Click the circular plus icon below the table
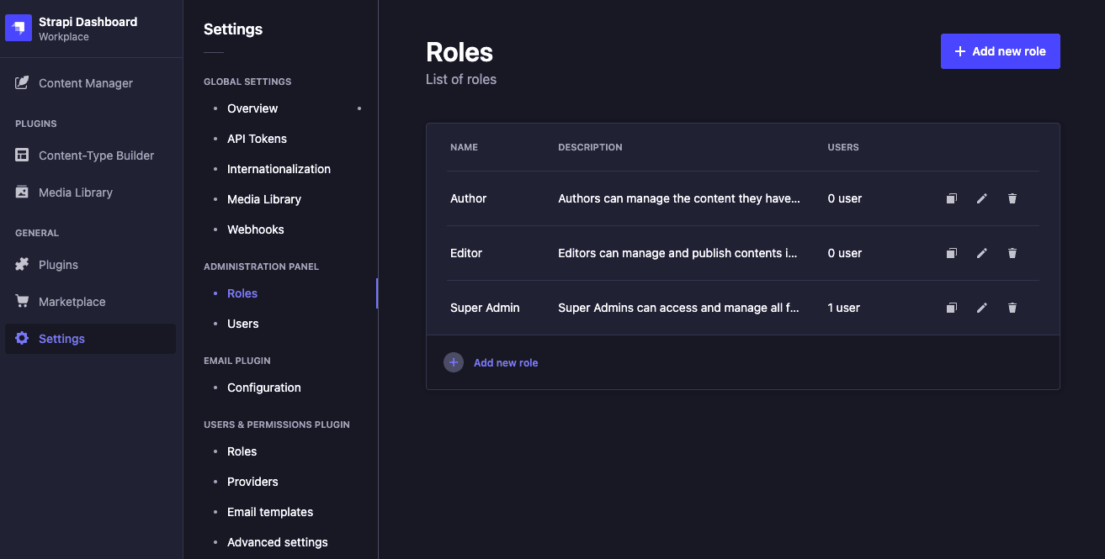The width and height of the screenshot is (1105, 559). (454, 362)
